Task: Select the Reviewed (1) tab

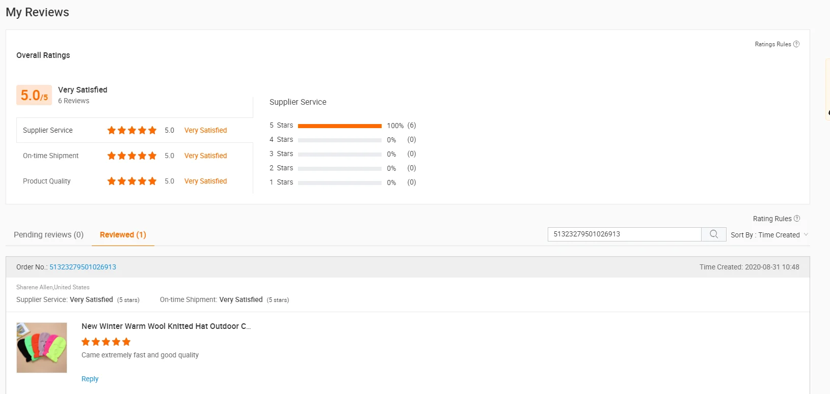Action: (x=123, y=235)
